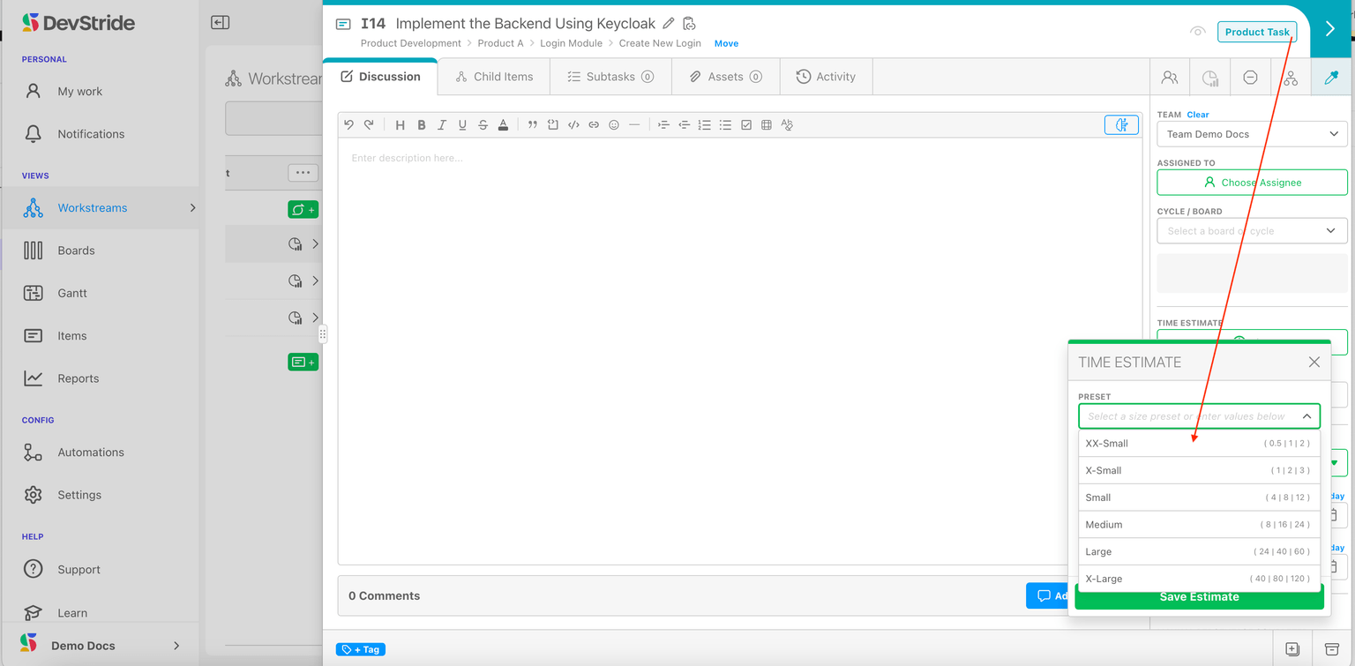Toggle the watch eye icon
1355x666 pixels.
1197,32
